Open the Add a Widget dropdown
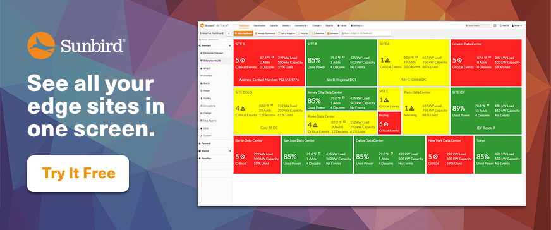The image size is (551, 230). (x=286, y=33)
